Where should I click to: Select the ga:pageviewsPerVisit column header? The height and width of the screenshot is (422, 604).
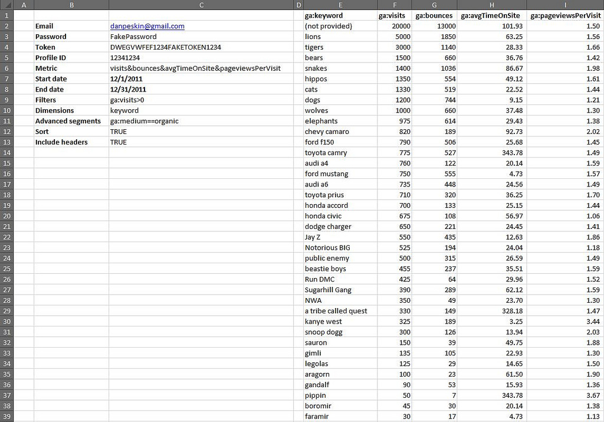point(564,15)
